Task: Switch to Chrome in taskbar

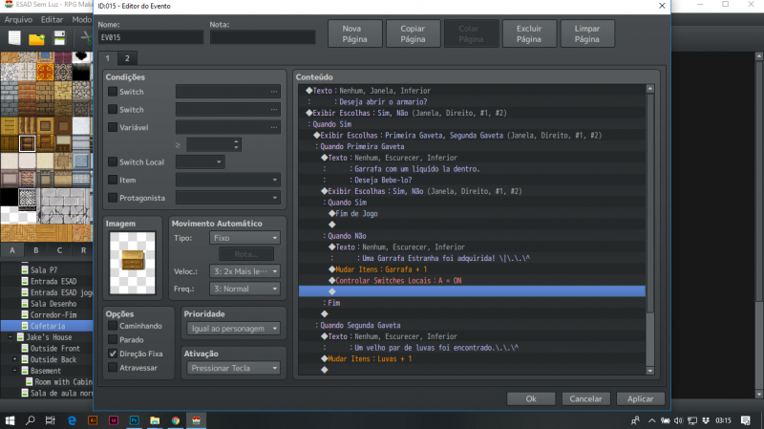Action: [x=176, y=420]
